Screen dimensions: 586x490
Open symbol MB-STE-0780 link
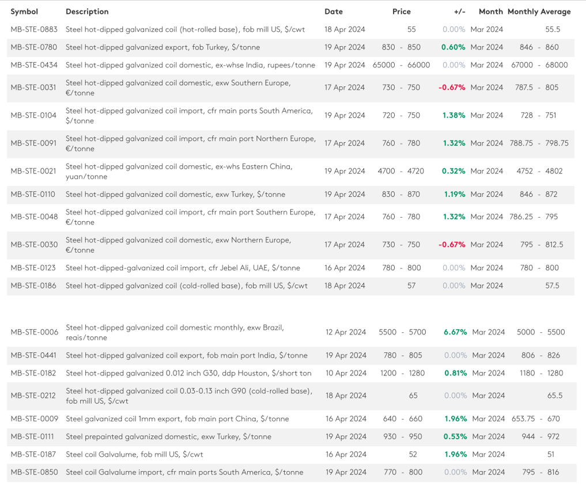33,47
